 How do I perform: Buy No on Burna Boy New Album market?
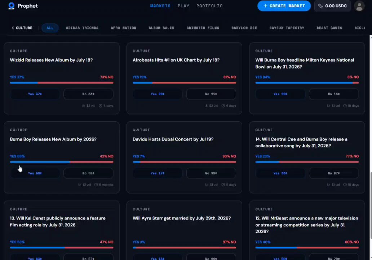point(88,173)
